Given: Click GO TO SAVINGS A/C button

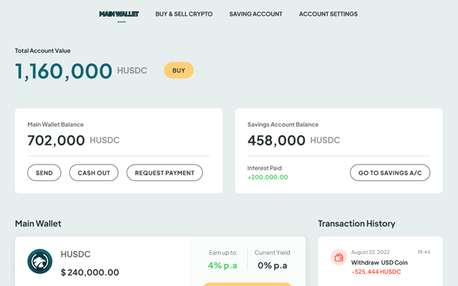Looking at the screenshot, I should click(390, 173).
